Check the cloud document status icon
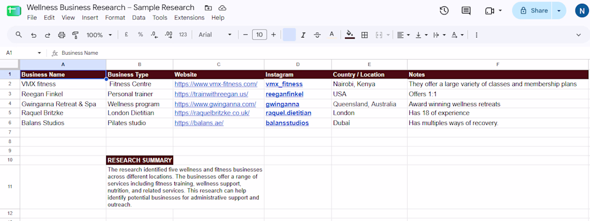 [x=223, y=8]
